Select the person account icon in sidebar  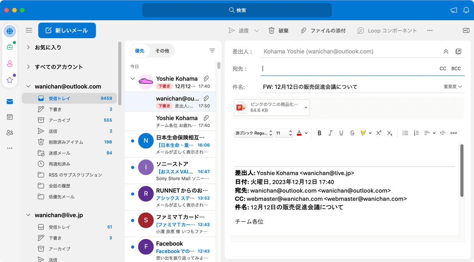[10, 64]
